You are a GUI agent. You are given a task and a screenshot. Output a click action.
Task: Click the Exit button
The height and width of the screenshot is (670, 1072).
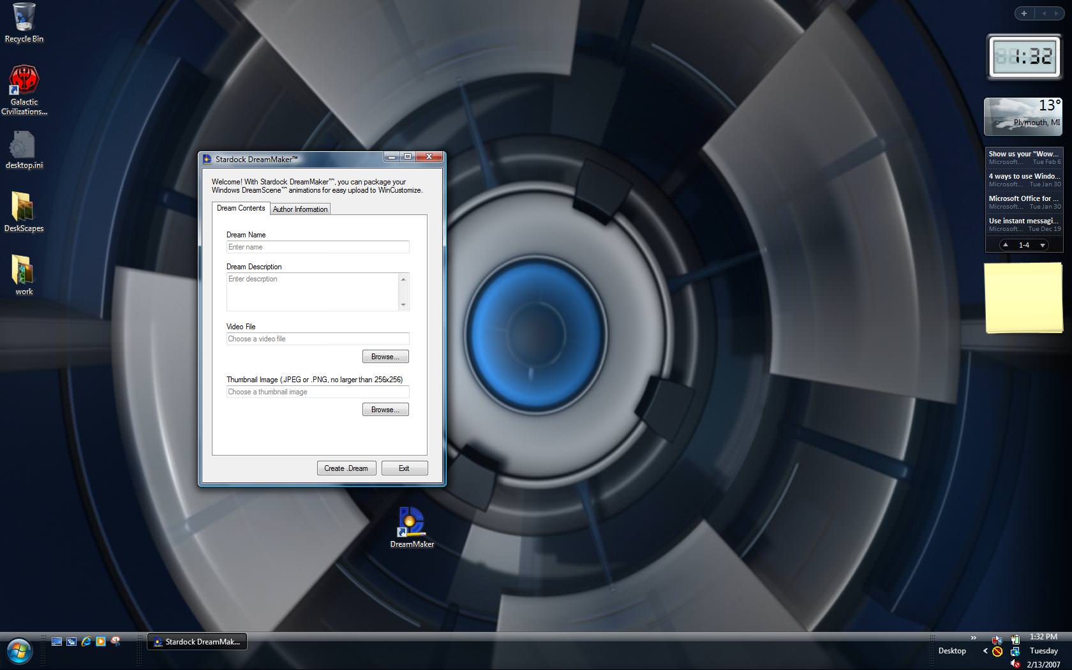pyautogui.click(x=405, y=468)
